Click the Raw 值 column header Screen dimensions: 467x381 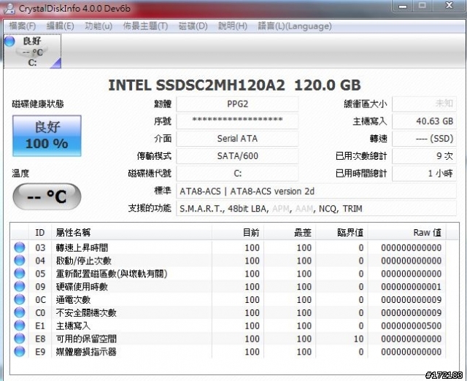407,233
